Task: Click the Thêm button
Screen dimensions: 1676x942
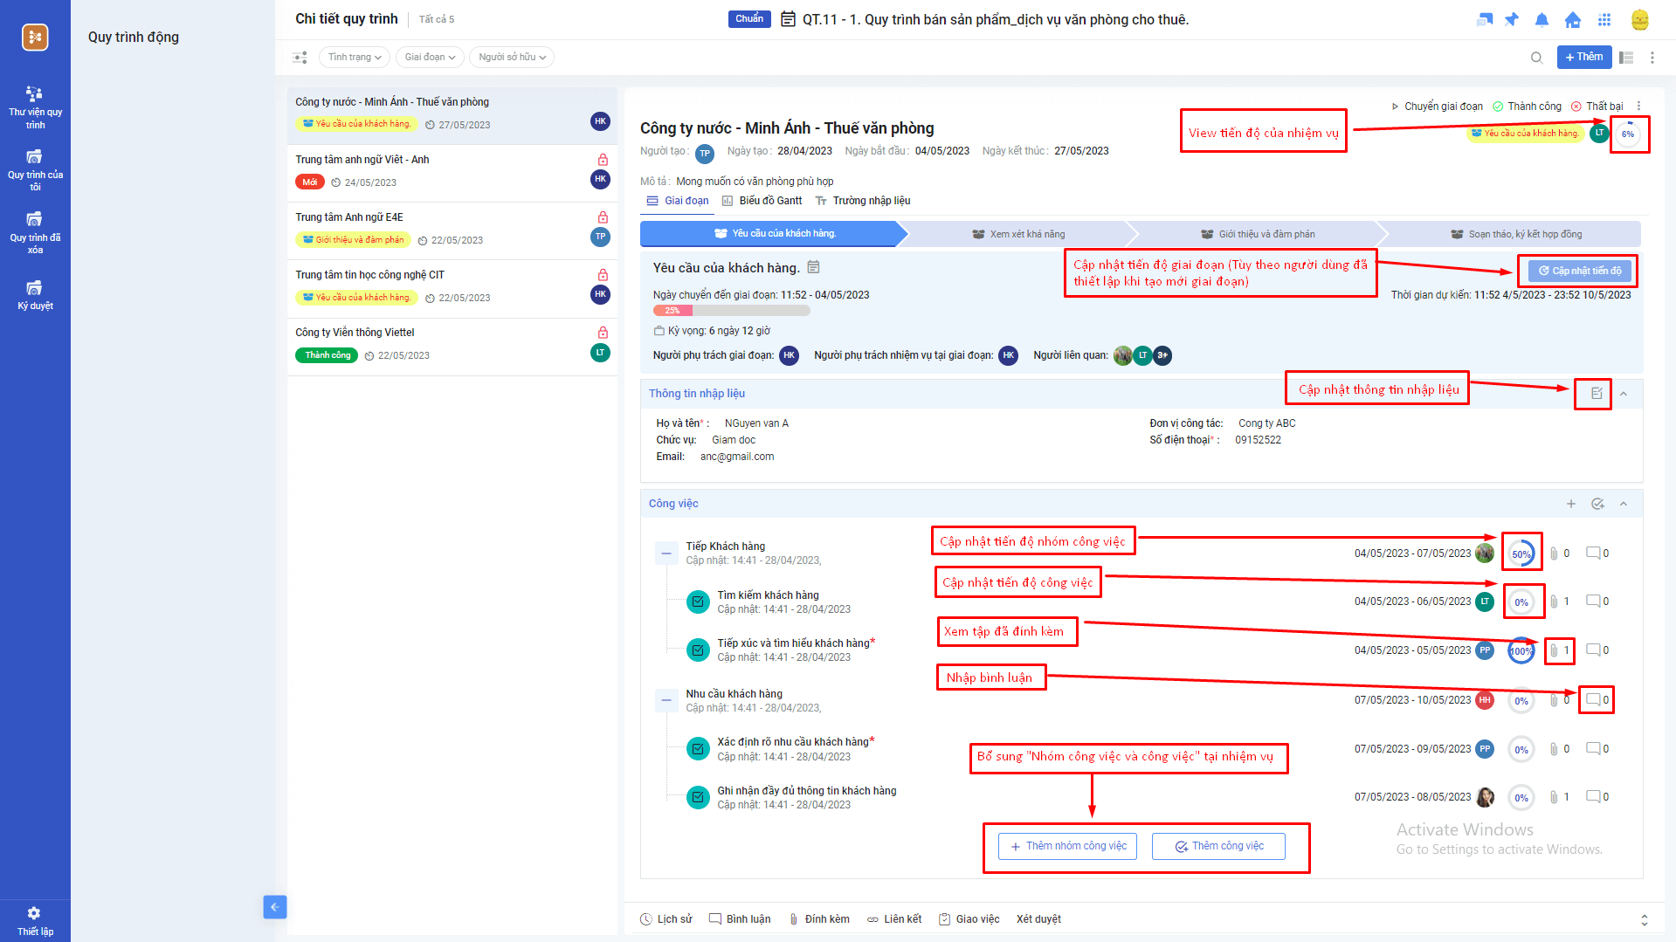Action: (1584, 58)
